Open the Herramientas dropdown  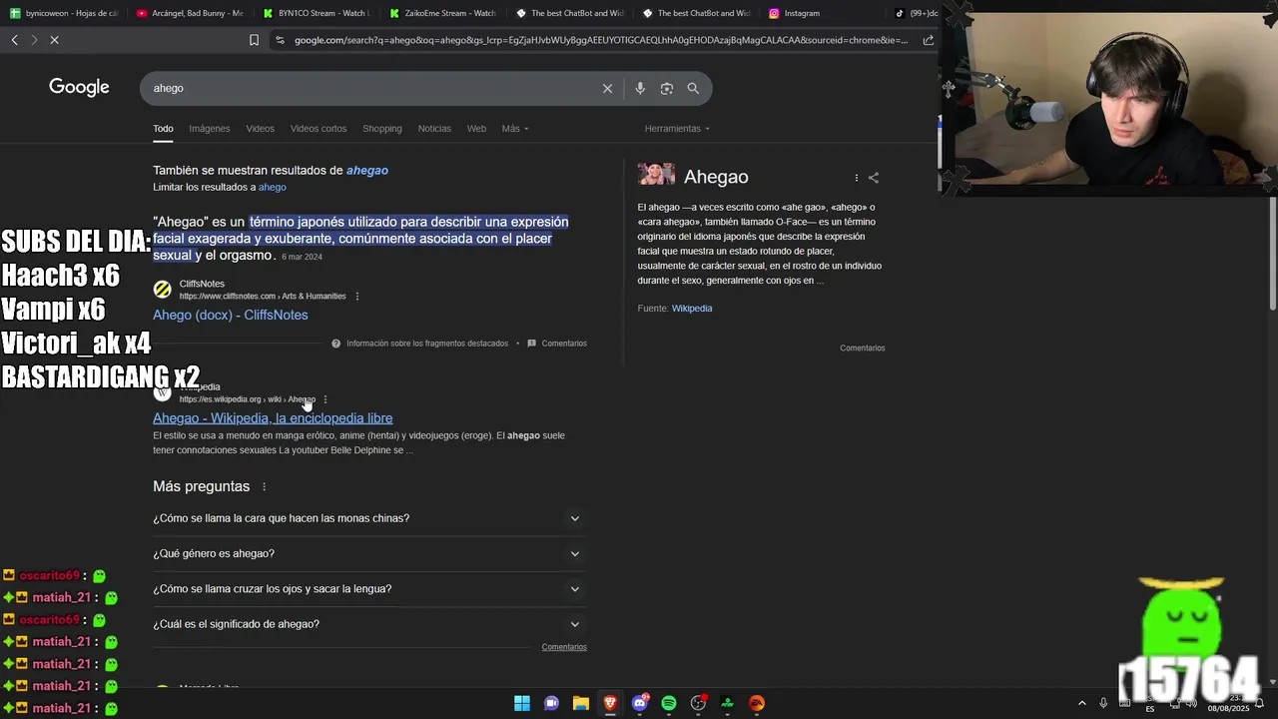(677, 129)
